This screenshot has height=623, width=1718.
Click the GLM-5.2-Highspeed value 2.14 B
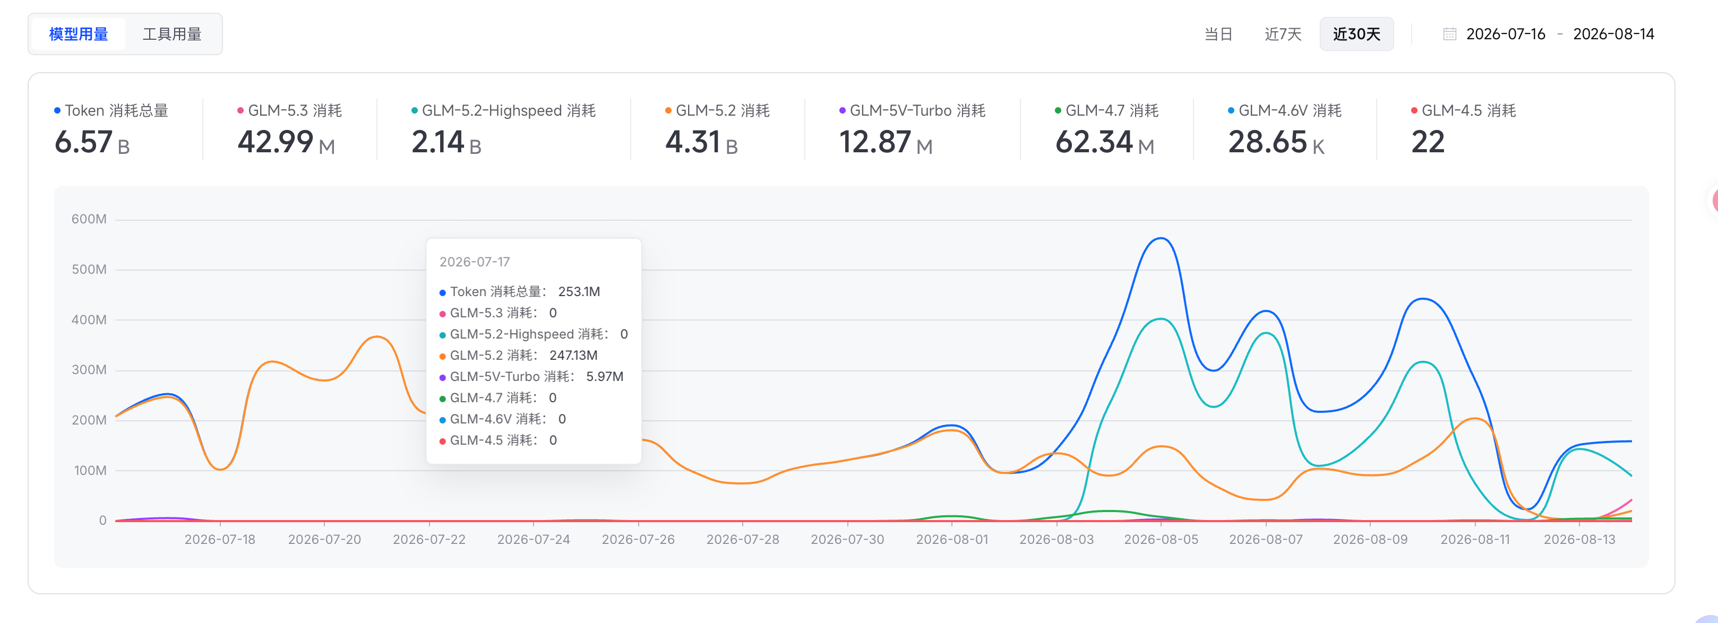click(446, 142)
